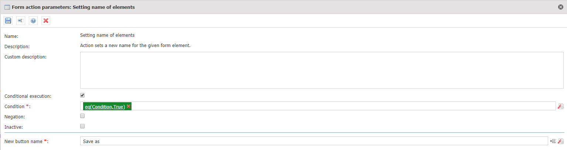The width and height of the screenshot is (567, 150).
Task: Remove the eq(Condition,True) tag using its red x
Action: tap(129, 106)
